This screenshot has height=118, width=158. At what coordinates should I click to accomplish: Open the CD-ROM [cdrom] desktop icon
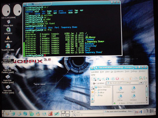tap(8, 17)
